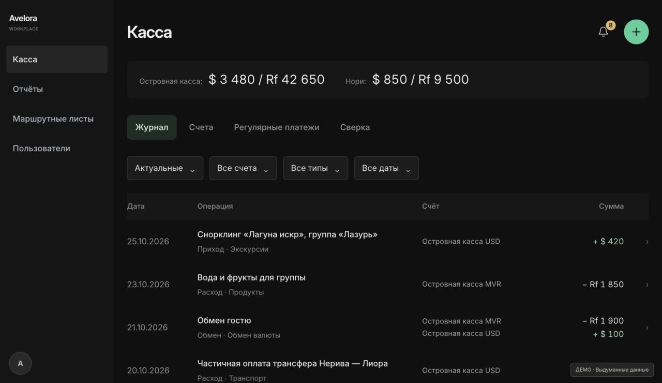This screenshot has width=662, height=383.
Task: Click the amount "+ $ 100"
Action: (608, 334)
